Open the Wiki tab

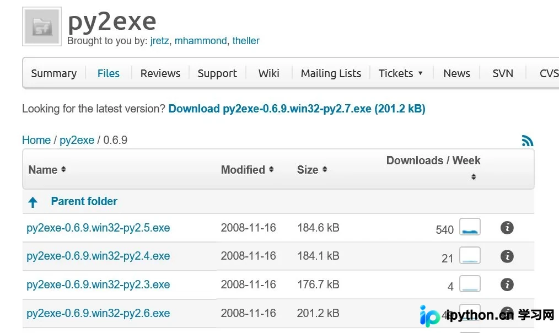click(269, 73)
